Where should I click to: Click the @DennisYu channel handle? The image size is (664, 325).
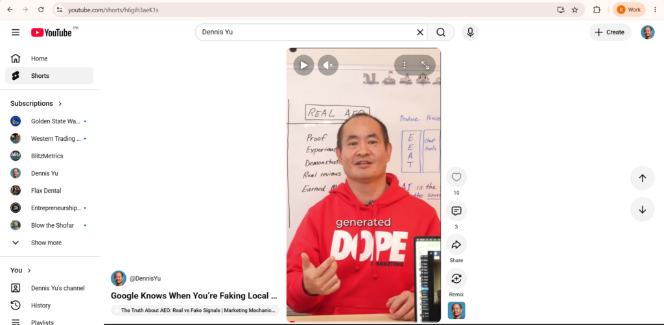click(x=145, y=278)
